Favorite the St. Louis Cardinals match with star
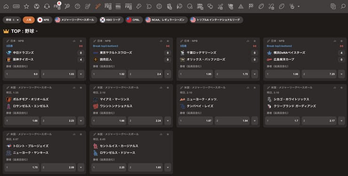 pyautogui.click(x=168, y=134)
